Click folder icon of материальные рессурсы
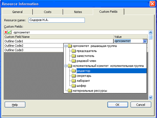The height and width of the screenshot is (118, 157). (x=70, y=91)
